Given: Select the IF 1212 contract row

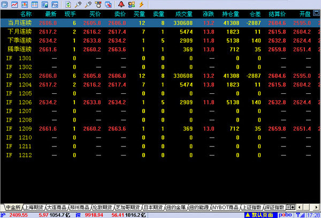Looking at the screenshot, I should 160,155.
